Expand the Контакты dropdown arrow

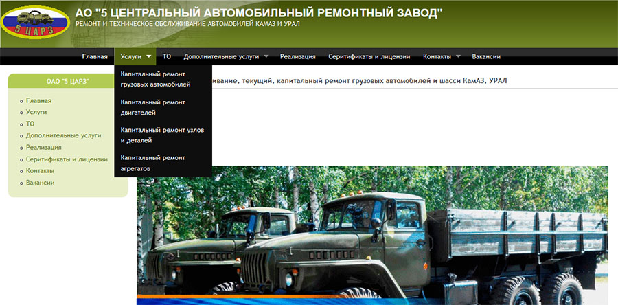(x=458, y=56)
